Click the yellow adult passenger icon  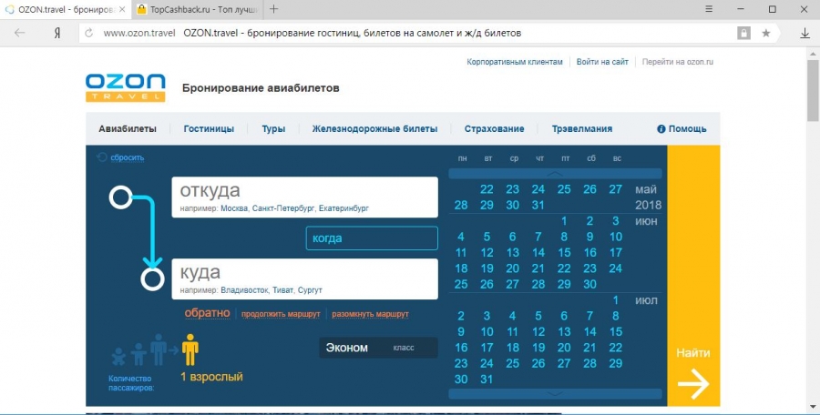190,349
